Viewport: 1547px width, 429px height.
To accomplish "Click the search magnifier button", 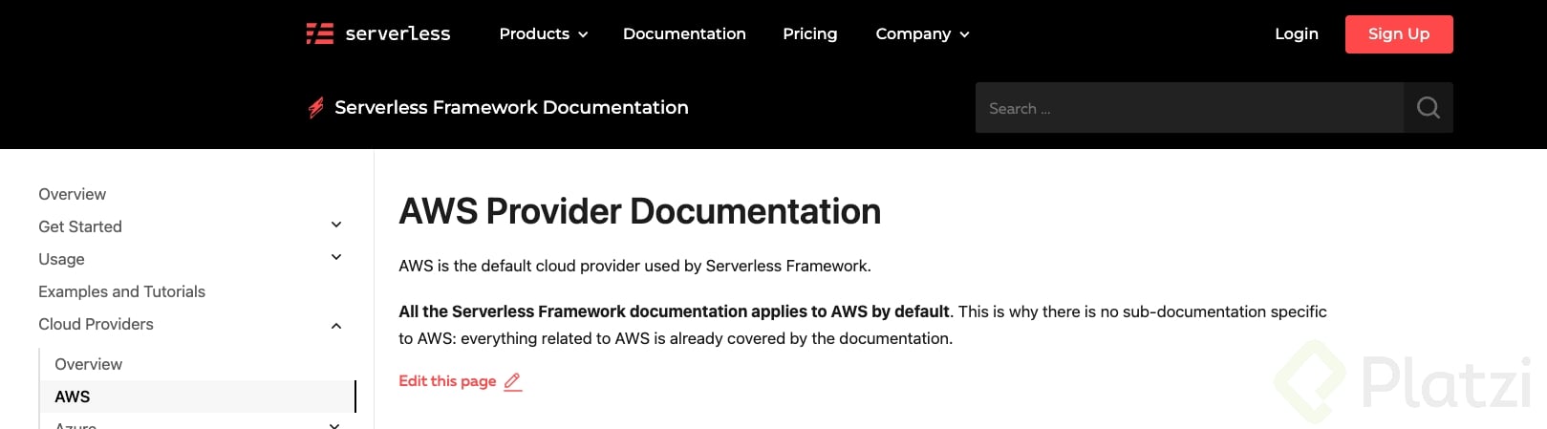I will point(1428,108).
